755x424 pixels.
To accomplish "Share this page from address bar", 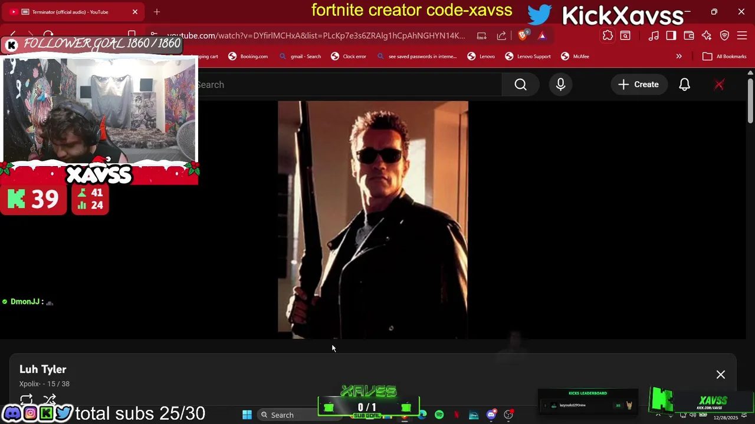I will [x=501, y=36].
